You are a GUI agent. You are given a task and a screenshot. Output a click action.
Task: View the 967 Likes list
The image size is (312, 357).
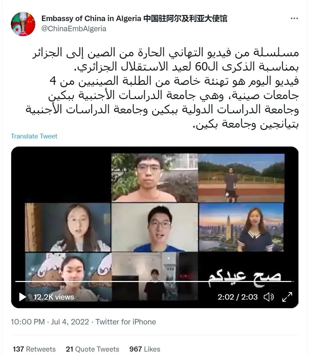click(x=145, y=349)
